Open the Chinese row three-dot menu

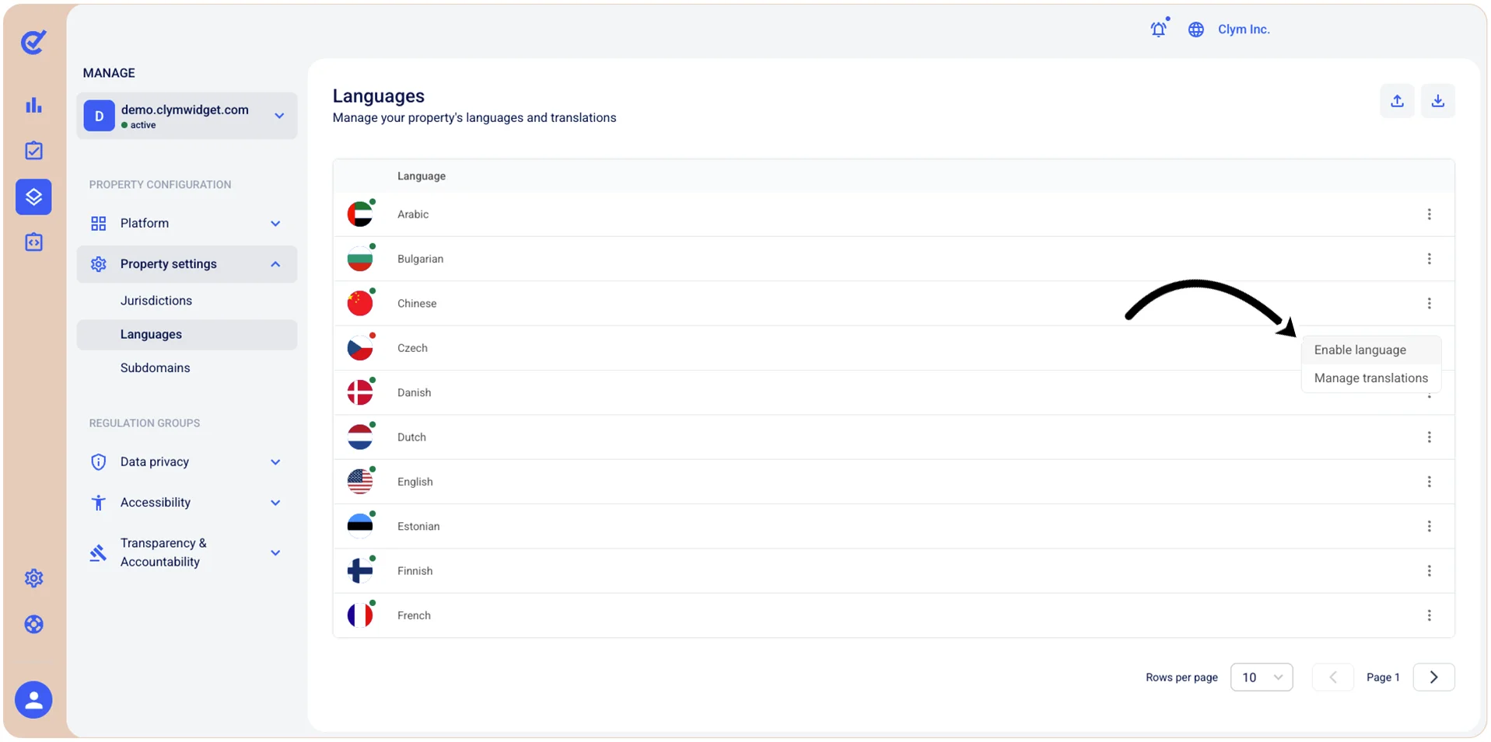point(1429,303)
